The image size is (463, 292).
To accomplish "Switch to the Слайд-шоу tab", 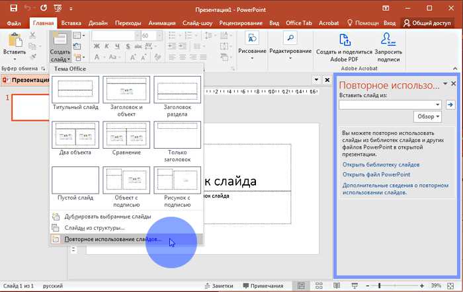I will 197,23.
